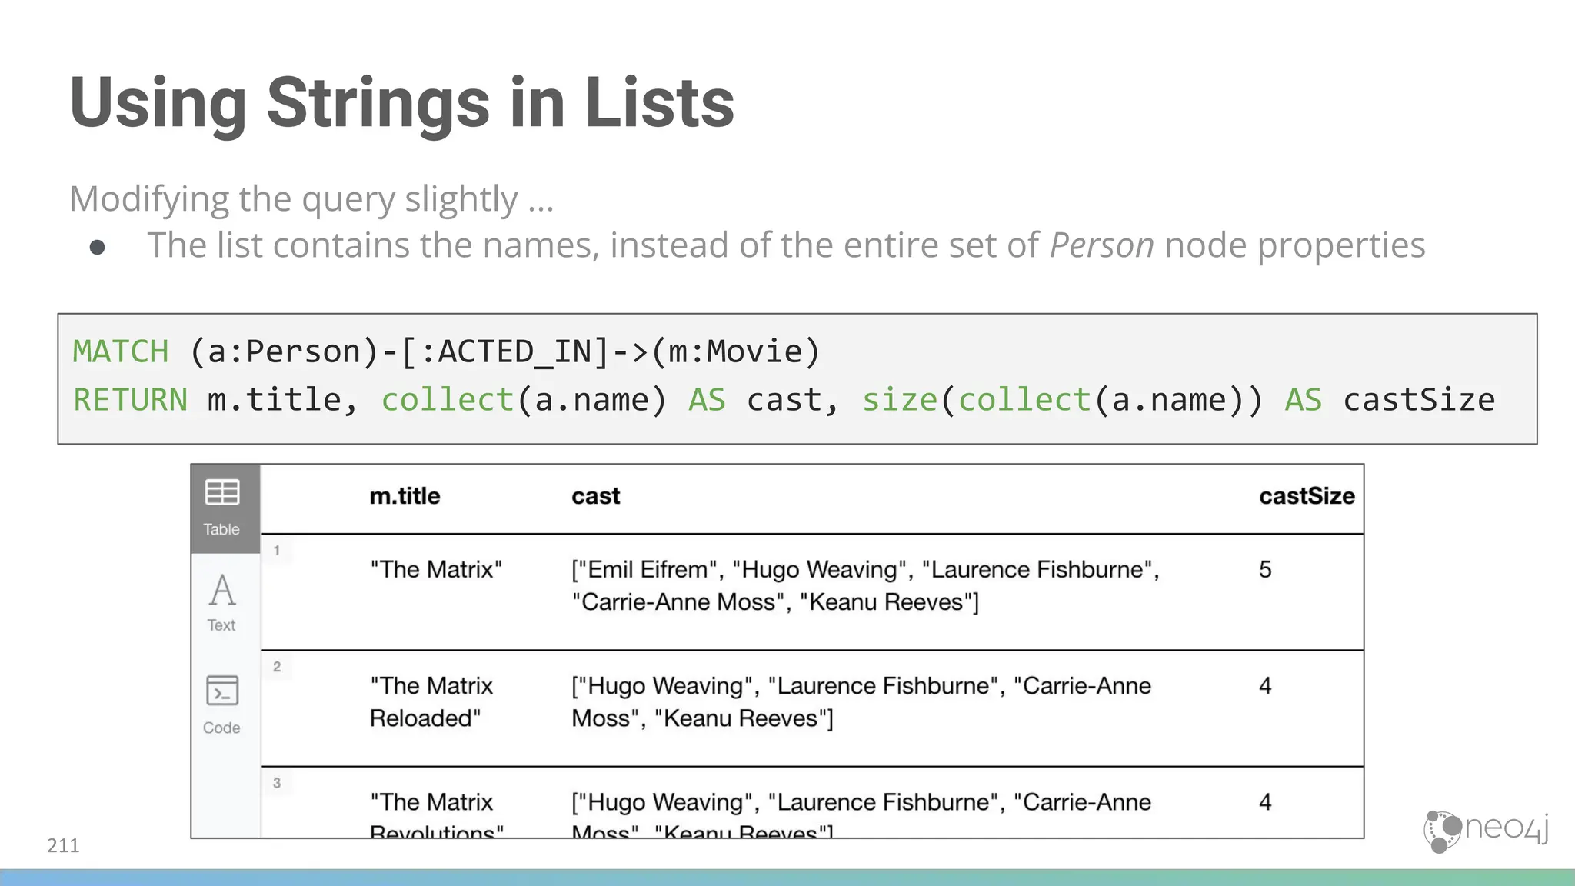Select the cast column header

(x=595, y=496)
